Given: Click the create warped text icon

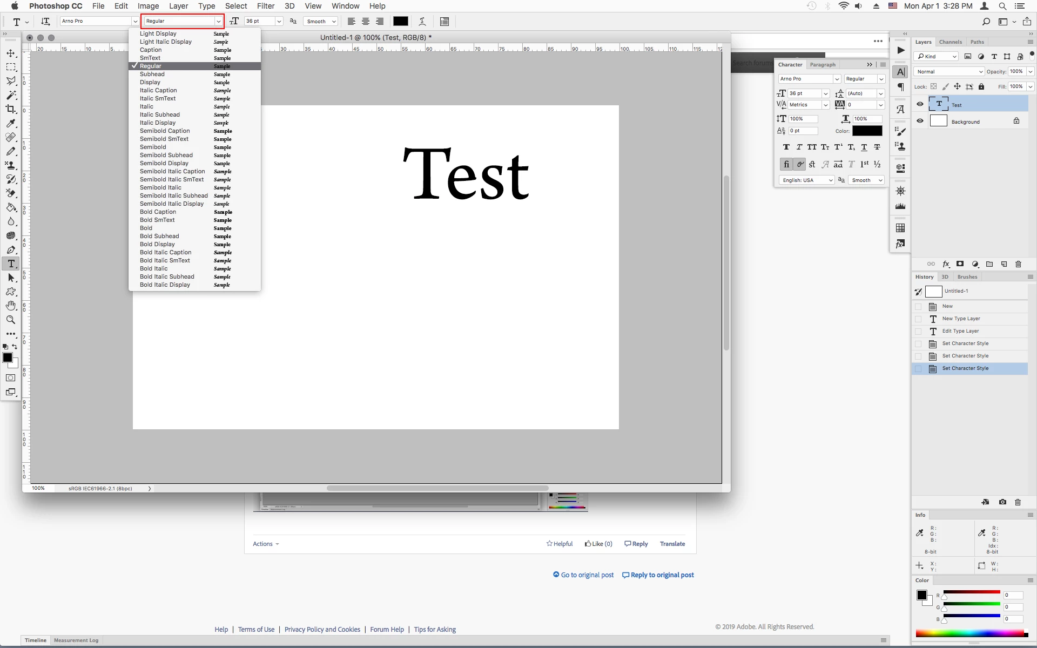Looking at the screenshot, I should (422, 22).
